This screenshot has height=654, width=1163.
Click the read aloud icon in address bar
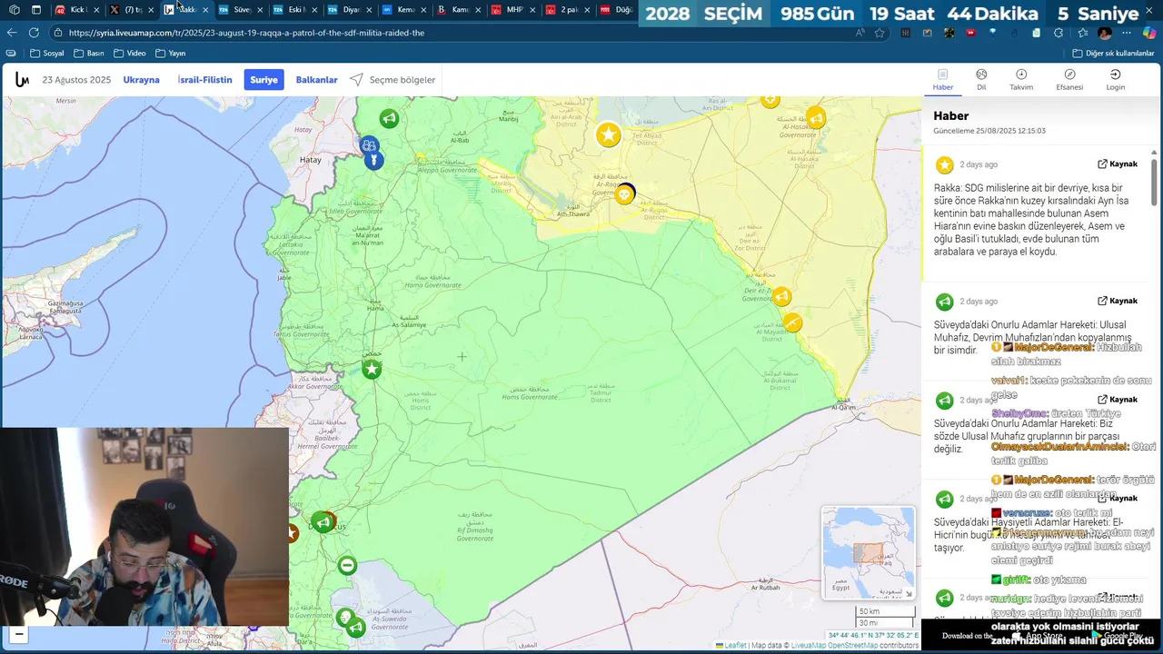[x=860, y=33]
